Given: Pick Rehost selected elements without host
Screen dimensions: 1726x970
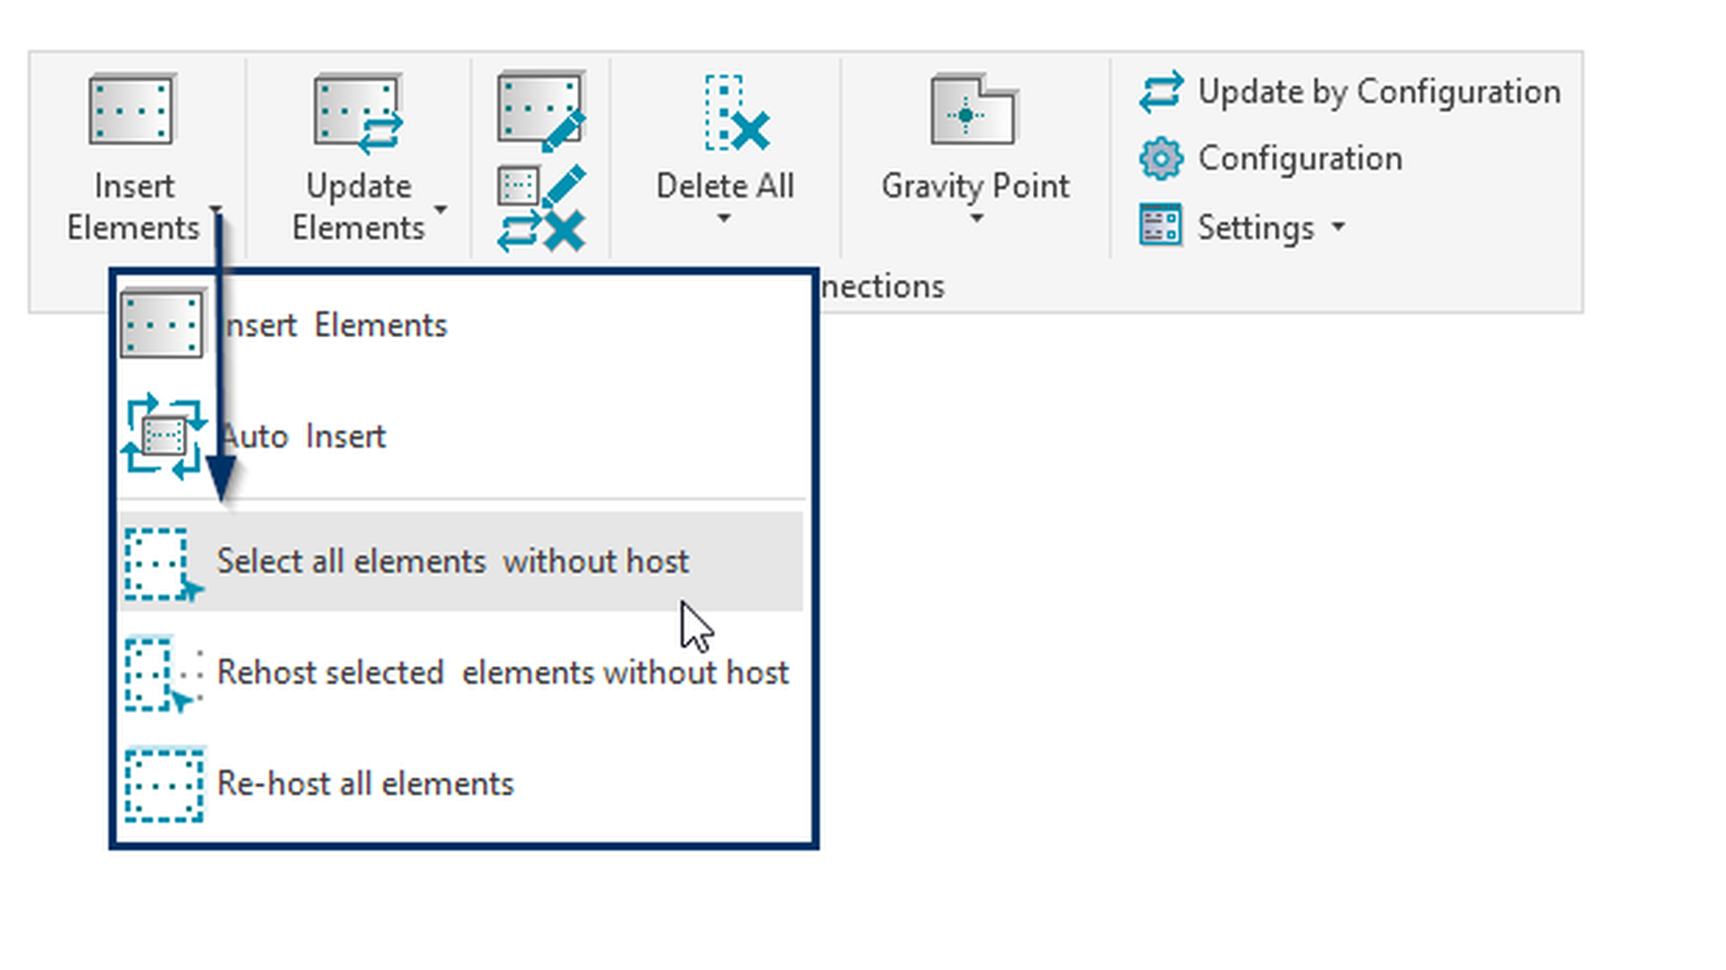Looking at the screenshot, I should (x=502, y=673).
